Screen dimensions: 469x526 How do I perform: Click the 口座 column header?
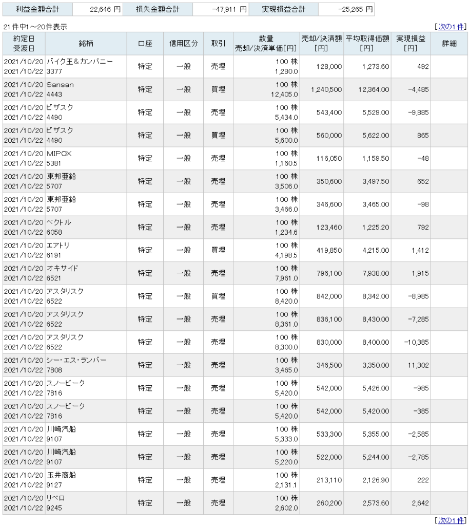tap(145, 44)
